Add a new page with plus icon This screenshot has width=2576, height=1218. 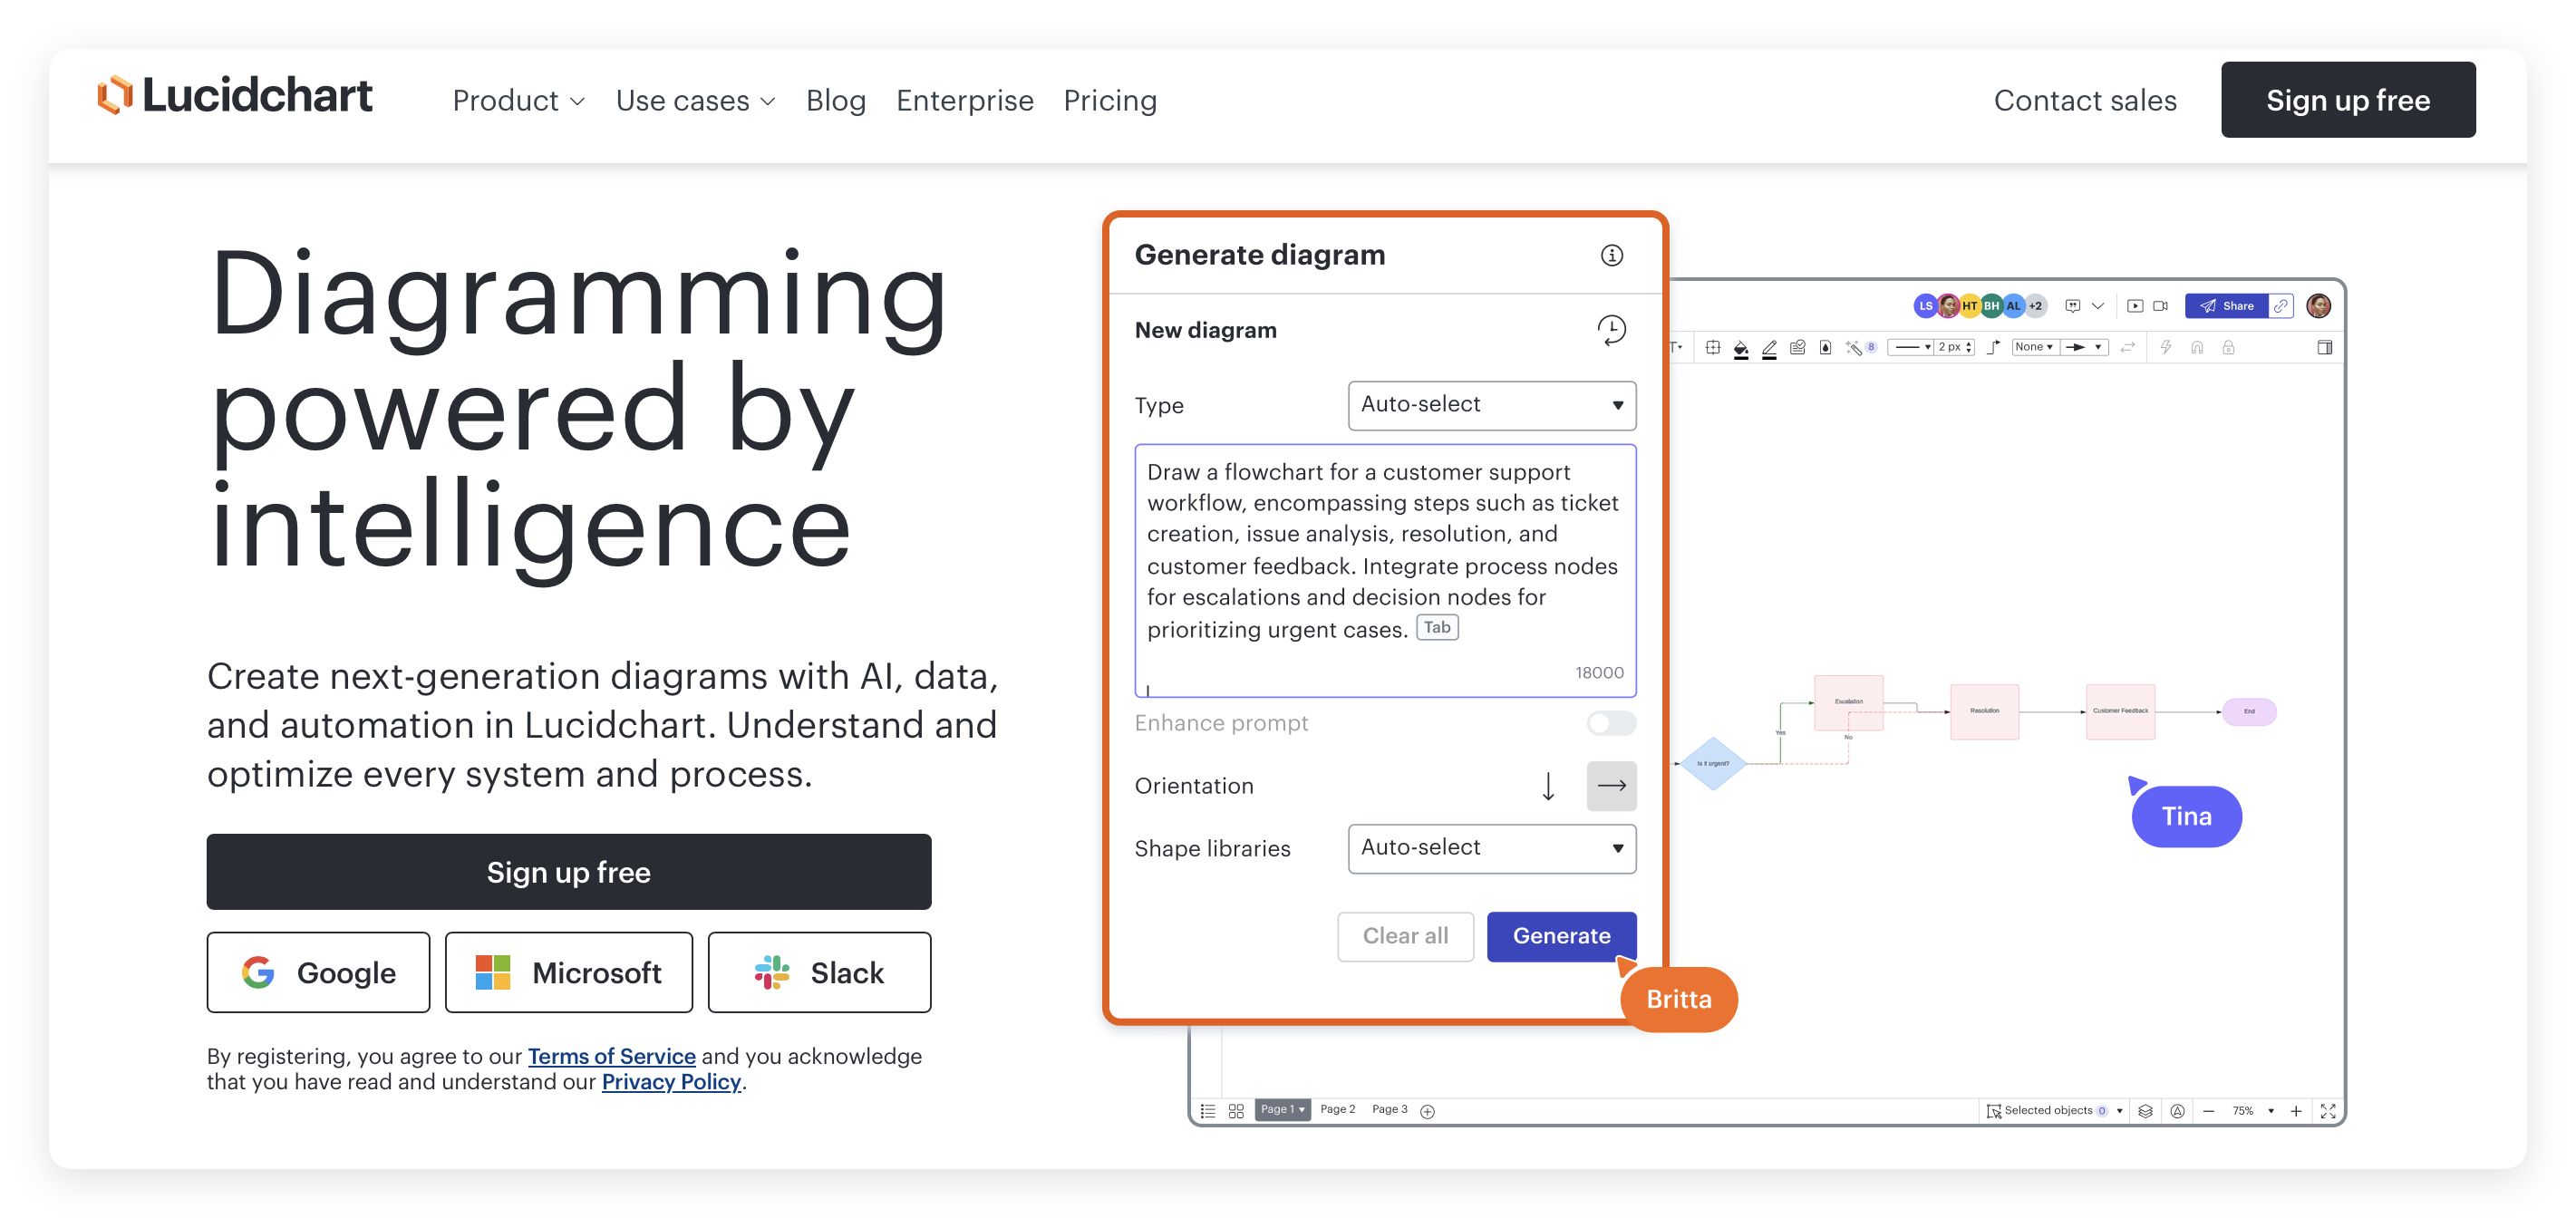(x=1428, y=1111)
